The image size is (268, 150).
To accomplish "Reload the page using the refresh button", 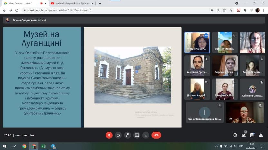I will (x=17, y=10).
